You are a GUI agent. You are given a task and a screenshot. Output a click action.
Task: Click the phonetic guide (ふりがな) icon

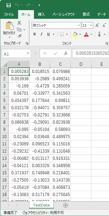point(100,34)
